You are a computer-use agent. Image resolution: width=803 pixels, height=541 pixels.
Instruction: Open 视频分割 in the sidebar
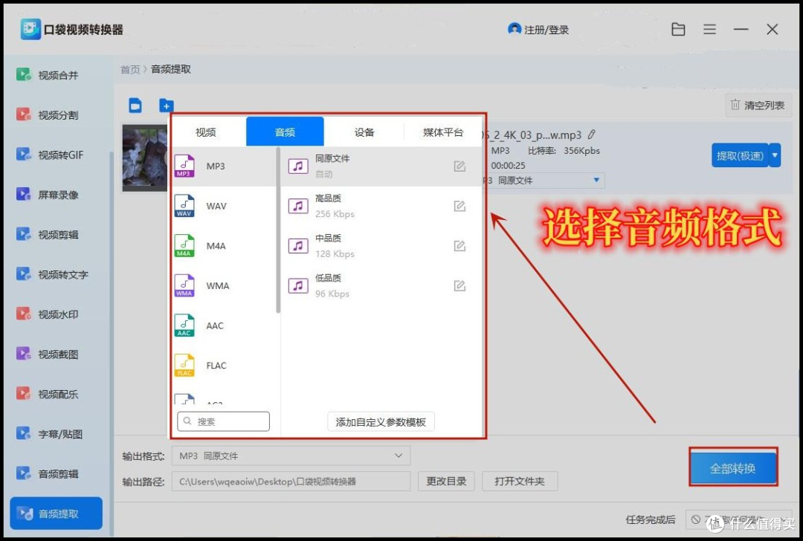(x=47, y=114)
